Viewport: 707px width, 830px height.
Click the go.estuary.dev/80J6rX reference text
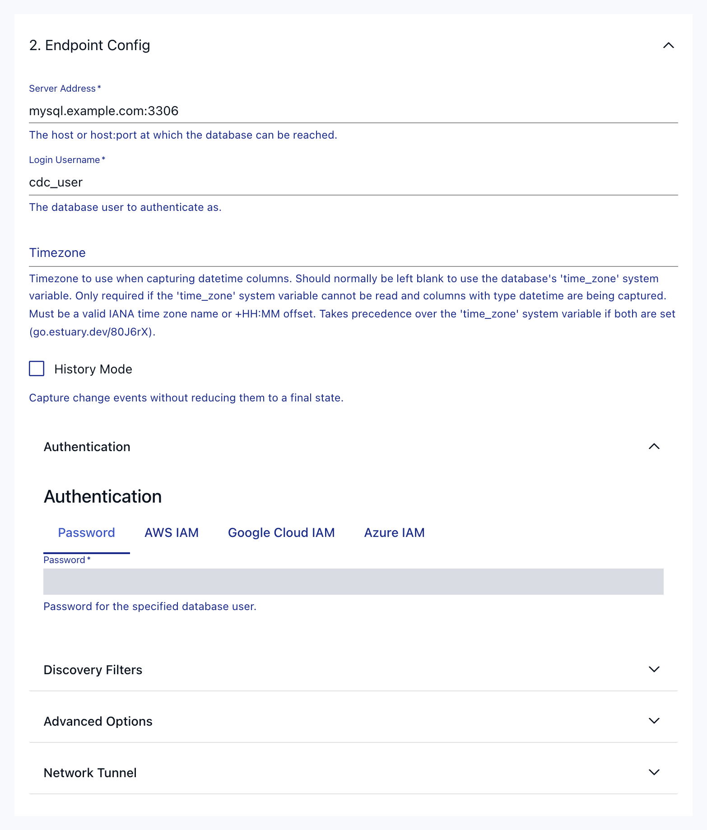(92, 332)
